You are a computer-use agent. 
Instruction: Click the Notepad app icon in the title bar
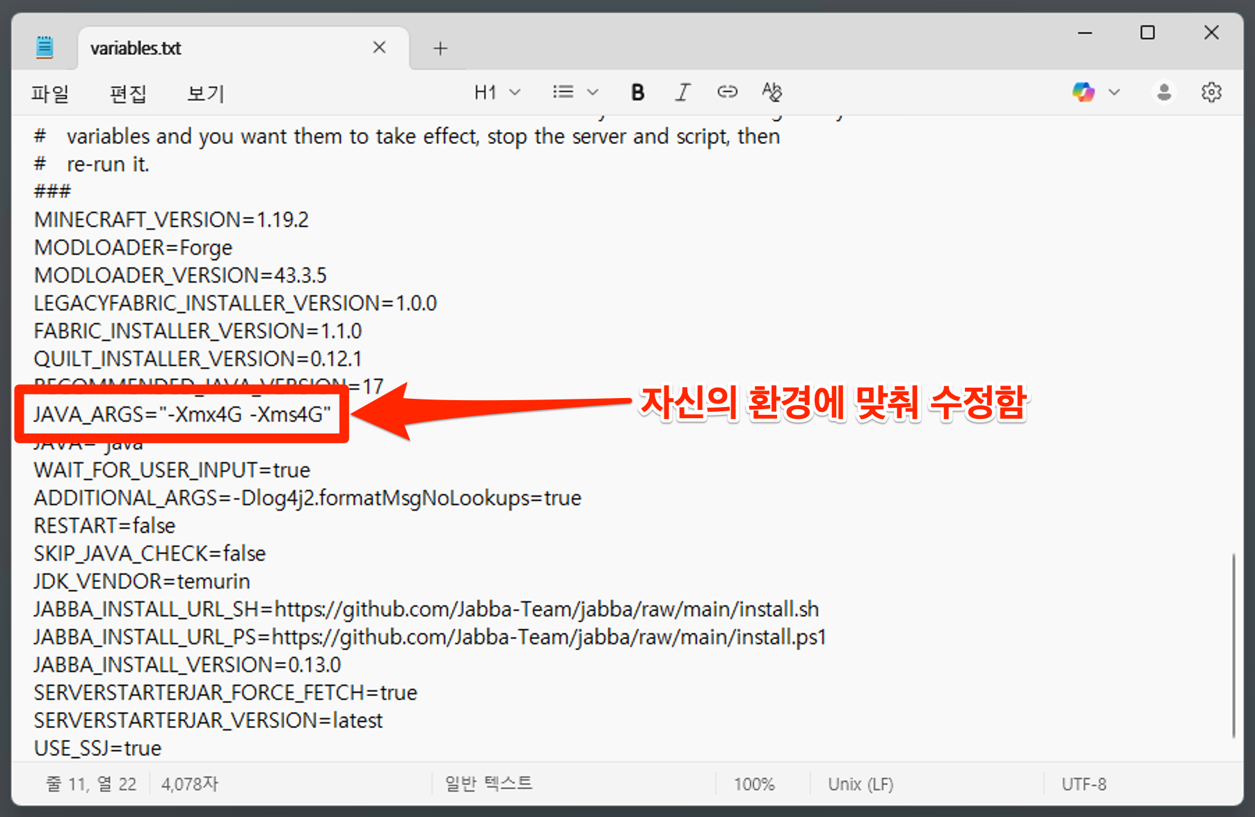point(45,47)
